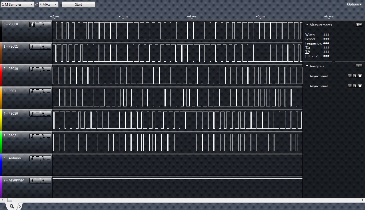The image size is (365, 210).
Task: Set falling edge trigger on 3 - PSC11
Action: 43,91
